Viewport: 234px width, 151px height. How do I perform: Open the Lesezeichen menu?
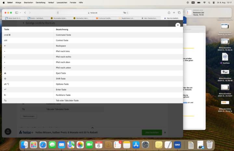pos(62,3)
